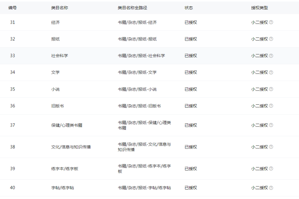Open help icon in 练字本/练字板 row
This screenshot has width=299, height=199.
271,169
